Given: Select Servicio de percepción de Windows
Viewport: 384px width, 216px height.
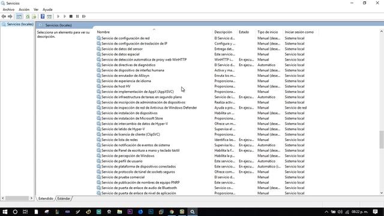Looking at the screenshot, I should [x=128, y=156].
